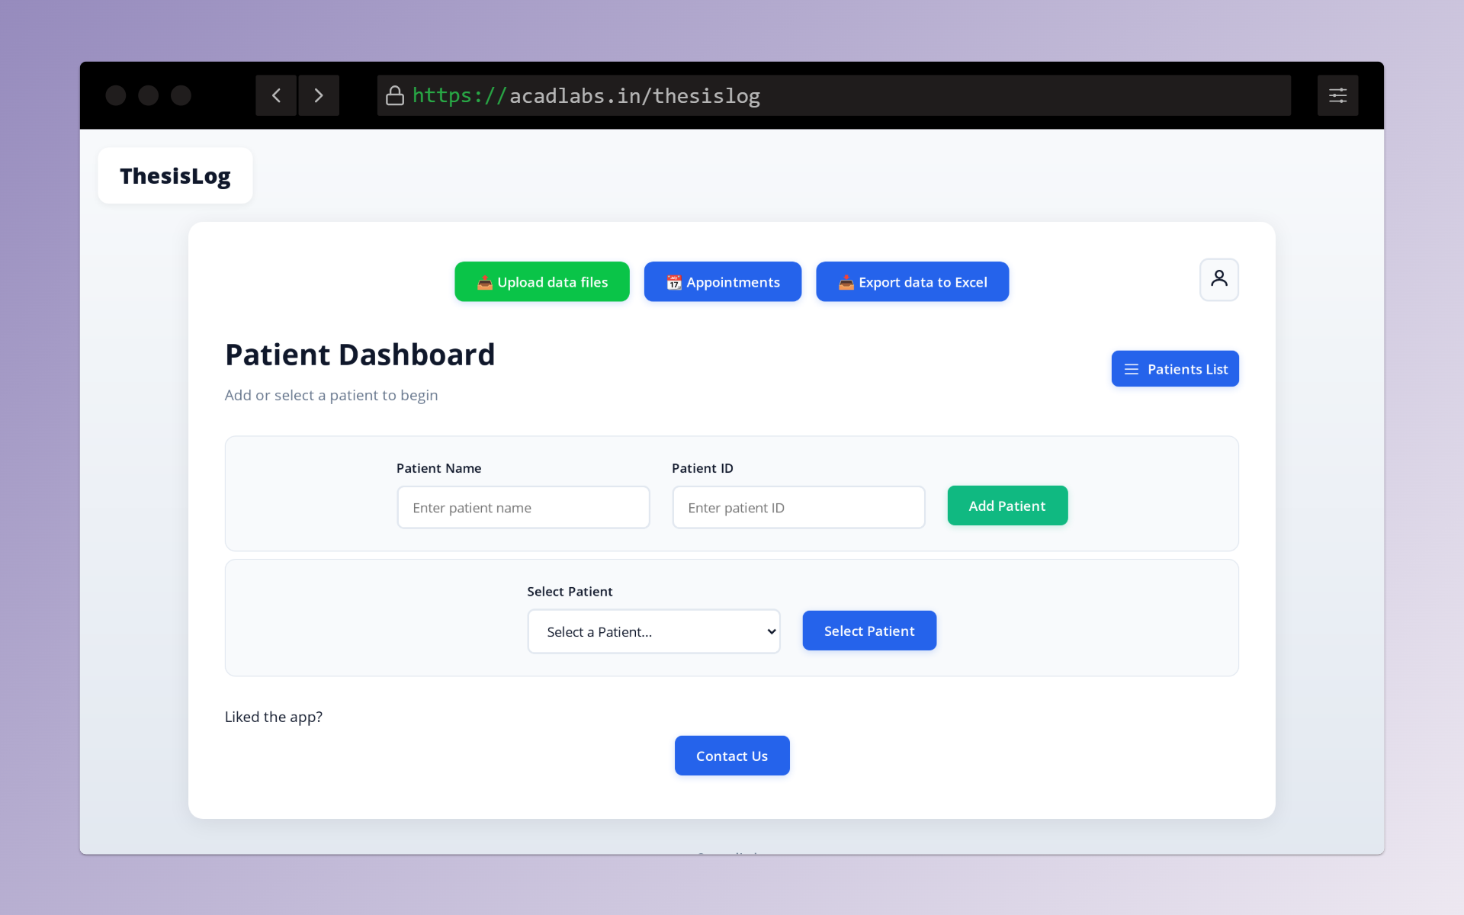Open the browser settings sliders icon
Viewport: 1464px width, 915px height.
tap(1338, 95)
